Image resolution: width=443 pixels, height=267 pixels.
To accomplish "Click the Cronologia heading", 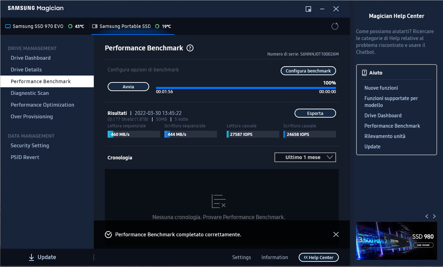I will pyautogui.click(x=120, y=158).
